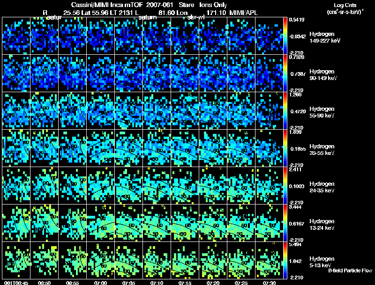
Task: Open the 149-227 keV panel at 06:45
Action: (x=16, y=36)
